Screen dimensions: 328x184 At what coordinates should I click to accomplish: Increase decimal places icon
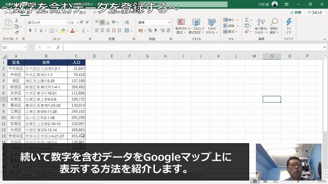coord(162,31)
